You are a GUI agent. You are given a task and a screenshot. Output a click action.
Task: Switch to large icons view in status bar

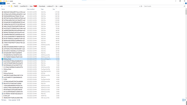[x=185, y=100]
